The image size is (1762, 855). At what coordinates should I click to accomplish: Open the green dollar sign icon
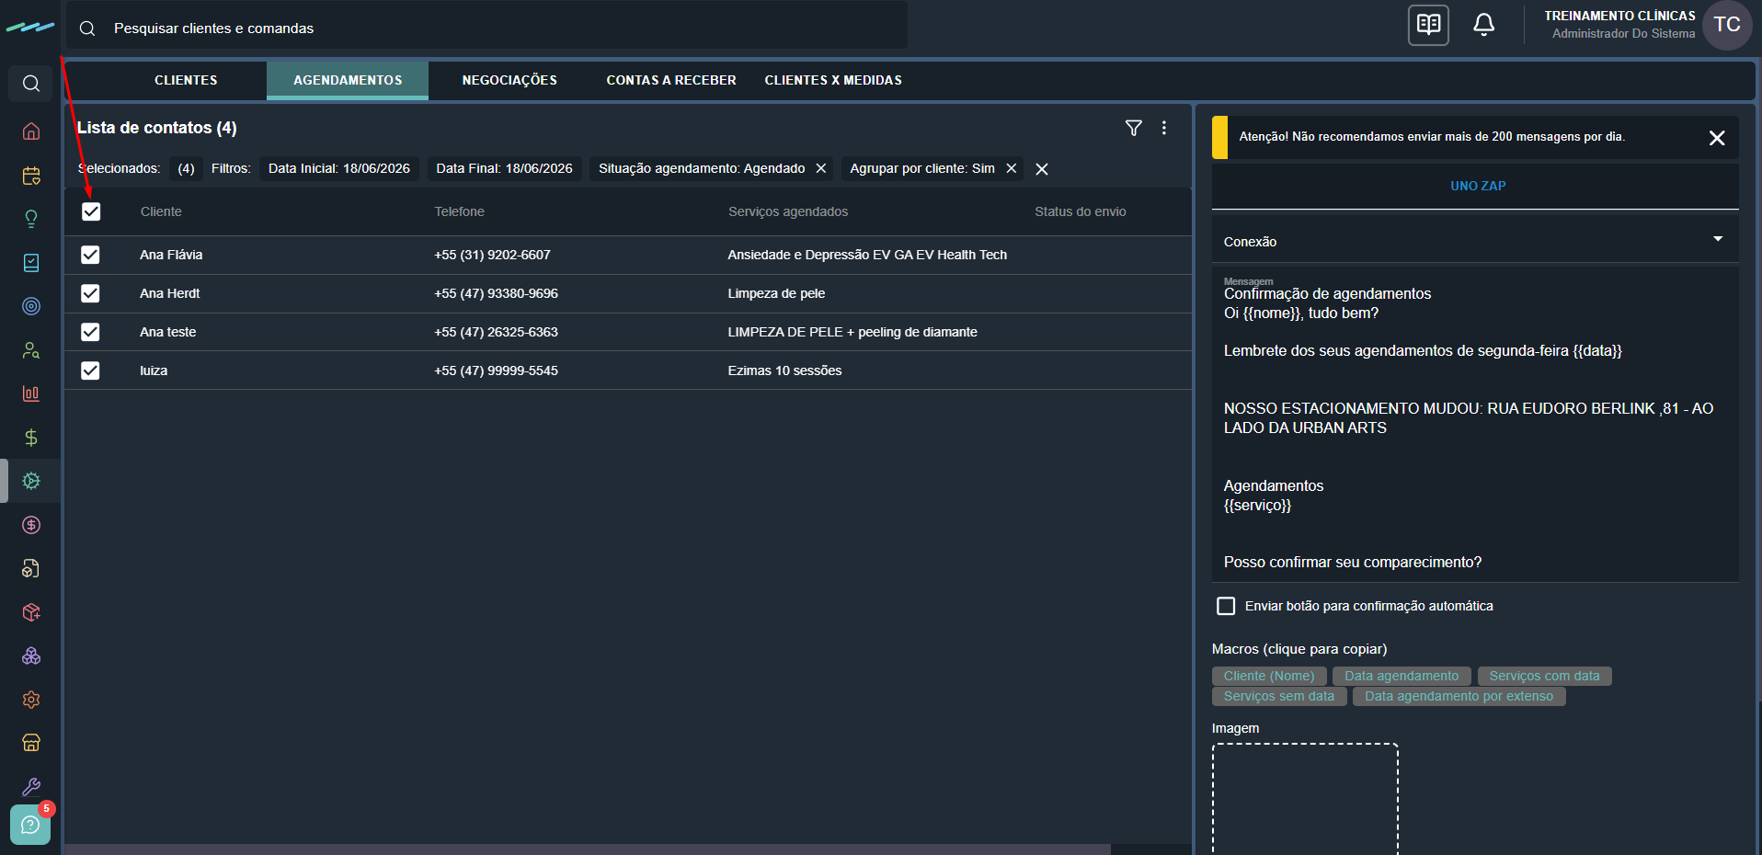point(31,438)
